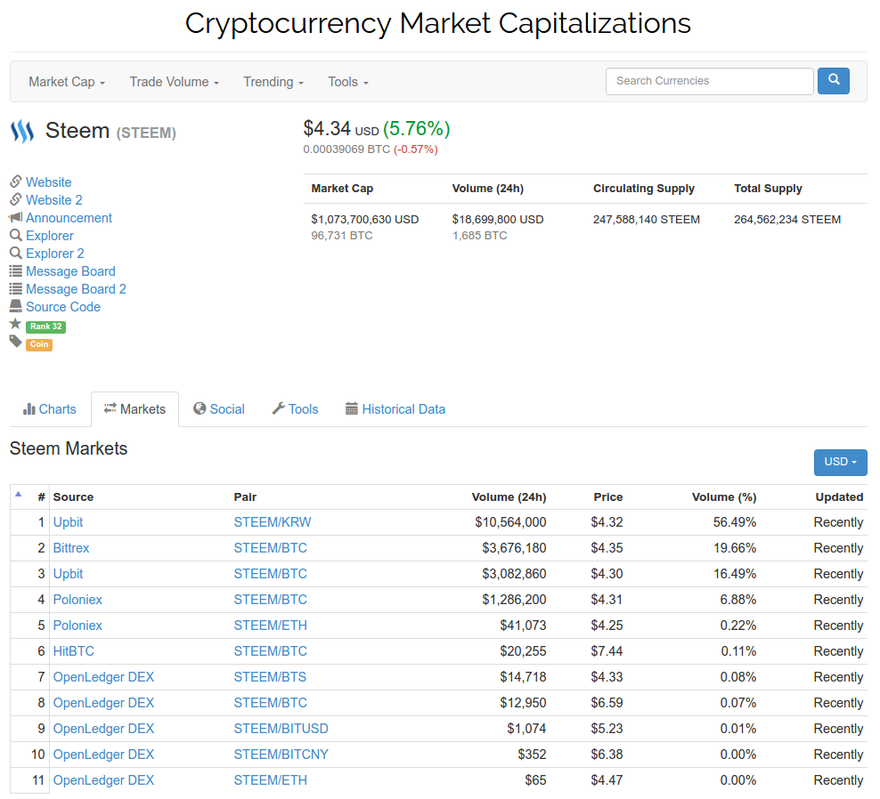Sort table by Updated column header
This screenshot has width=880, height=799.
(x=839, y=497)
